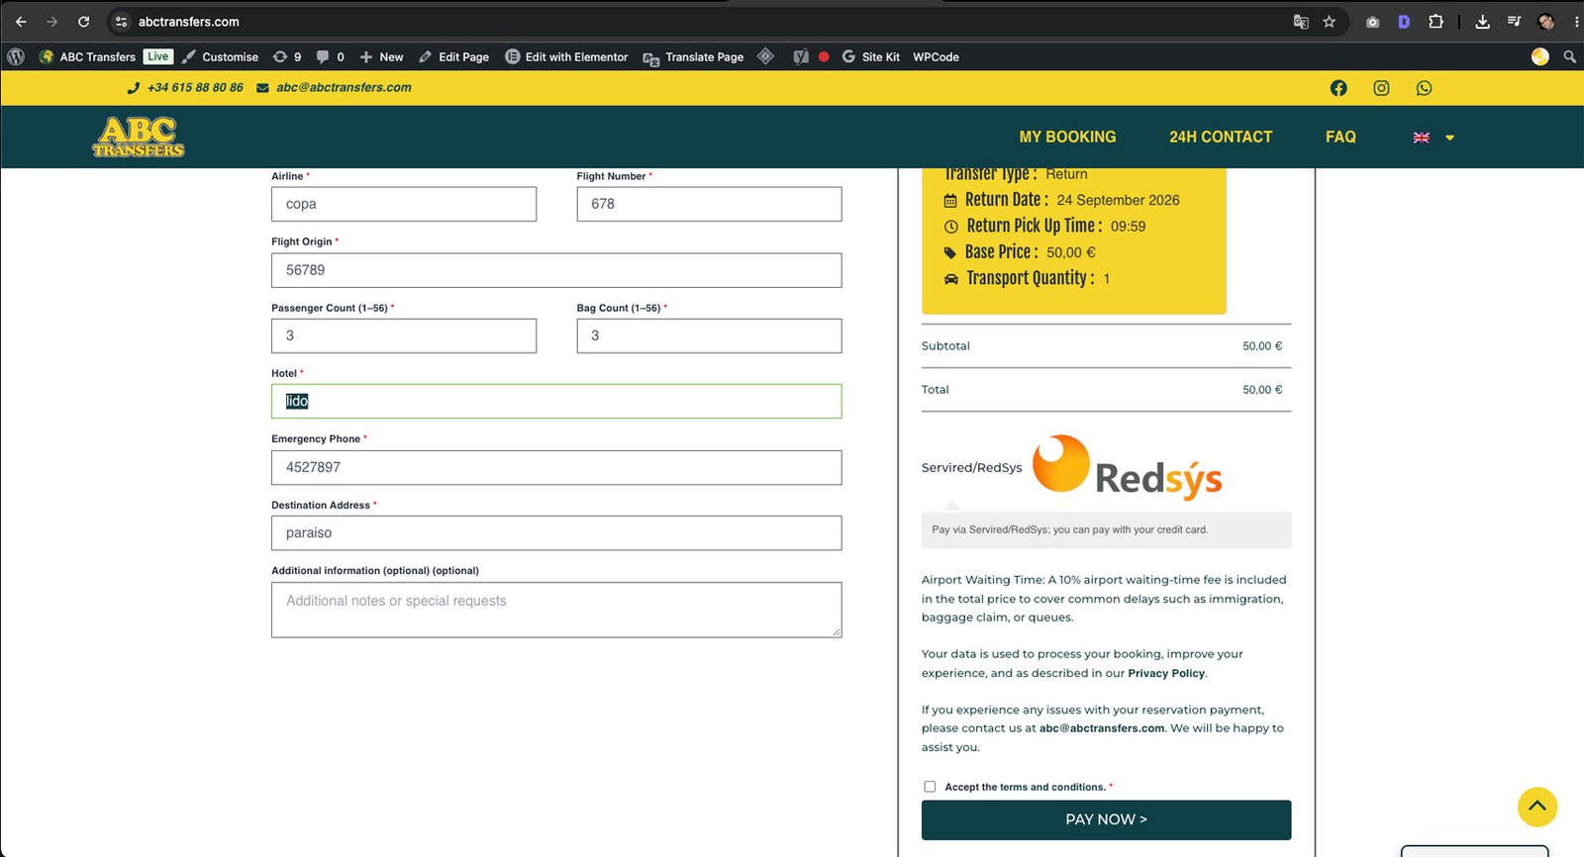The image size is (1584, 857).
Task: Click the WordPress logo in the admin bar
Action: (x=16, y=56)
